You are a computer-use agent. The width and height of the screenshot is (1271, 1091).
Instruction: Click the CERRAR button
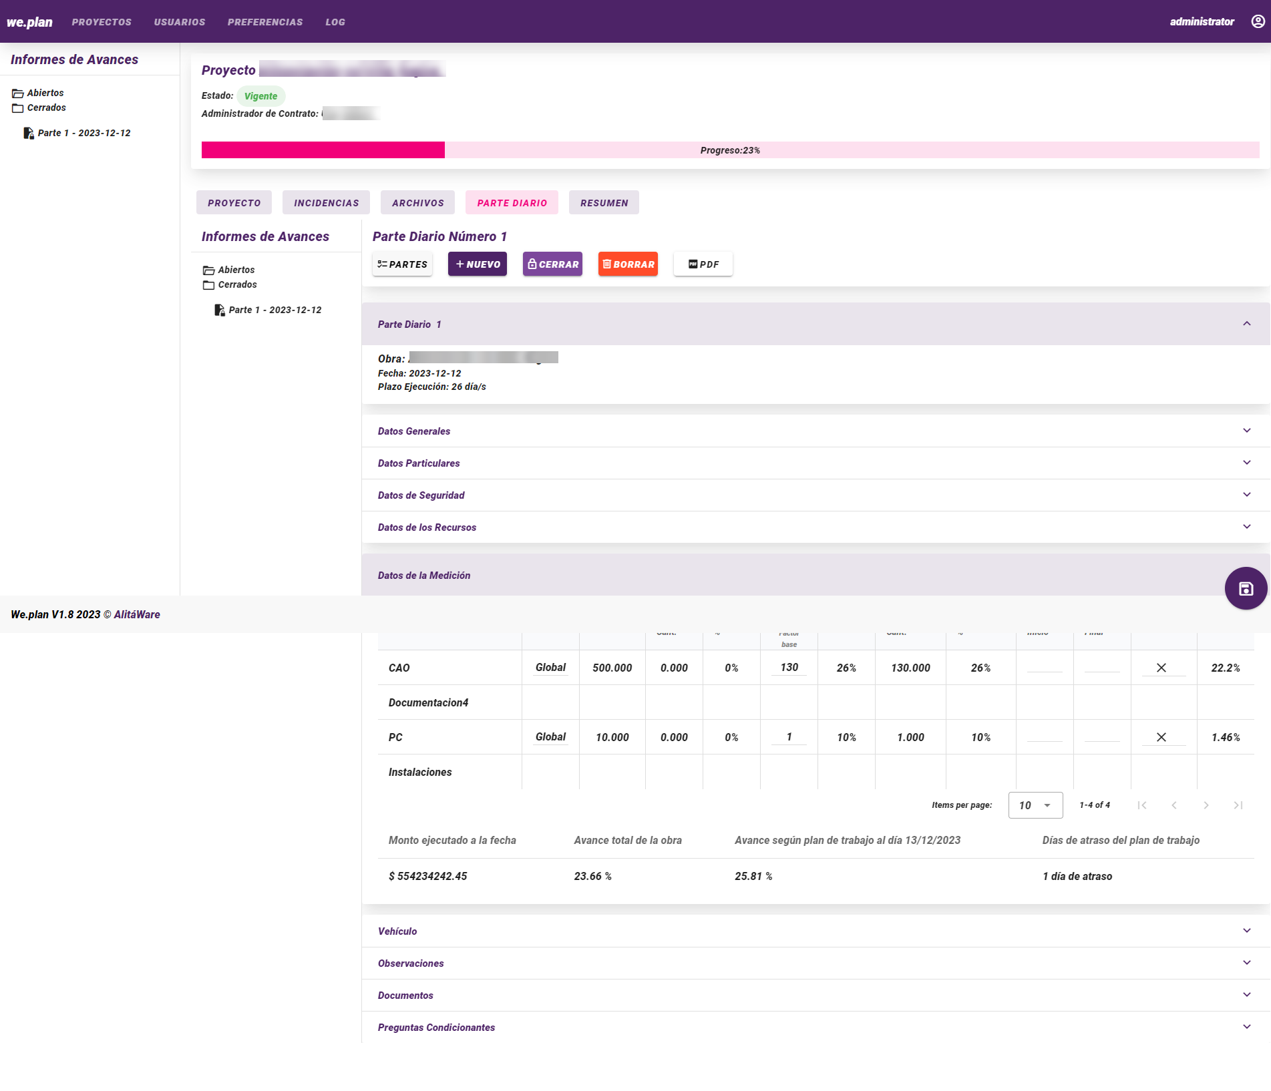pos(552,264)
